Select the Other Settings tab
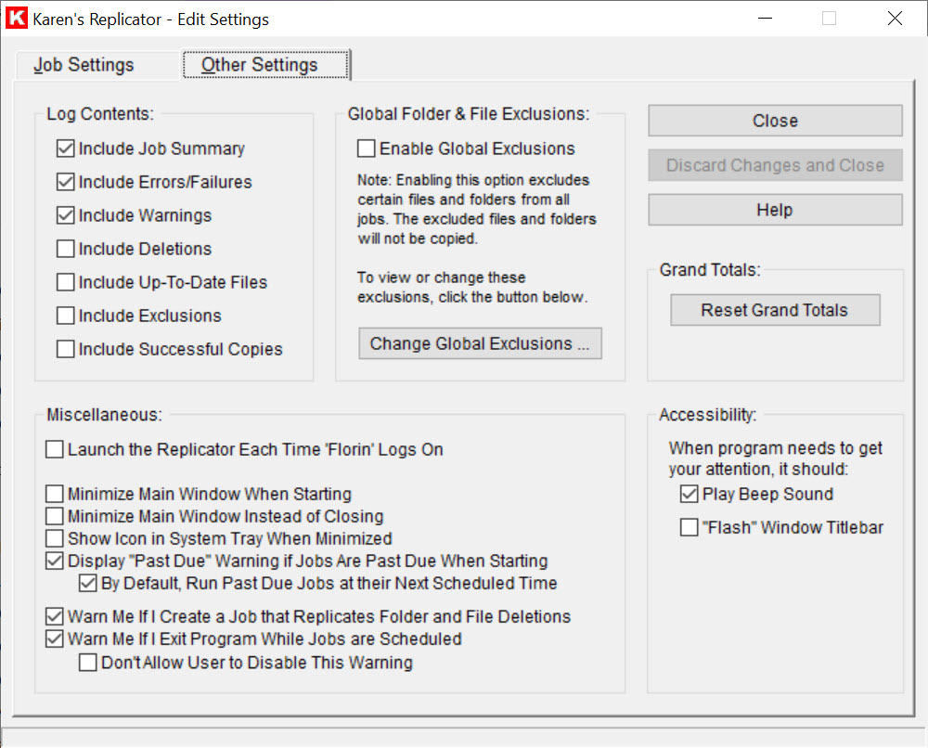Screen dimensions: 928x748 (x=265, y=65)
